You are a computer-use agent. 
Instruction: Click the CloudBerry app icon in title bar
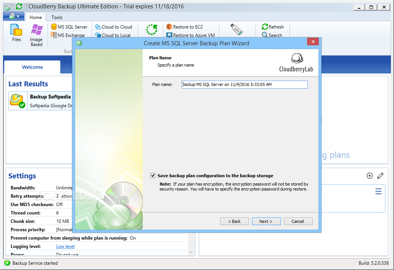tap(7, 7)
